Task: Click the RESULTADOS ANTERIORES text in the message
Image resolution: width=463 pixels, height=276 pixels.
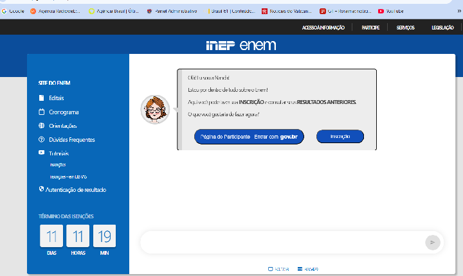Action: [x=327, y=102]
